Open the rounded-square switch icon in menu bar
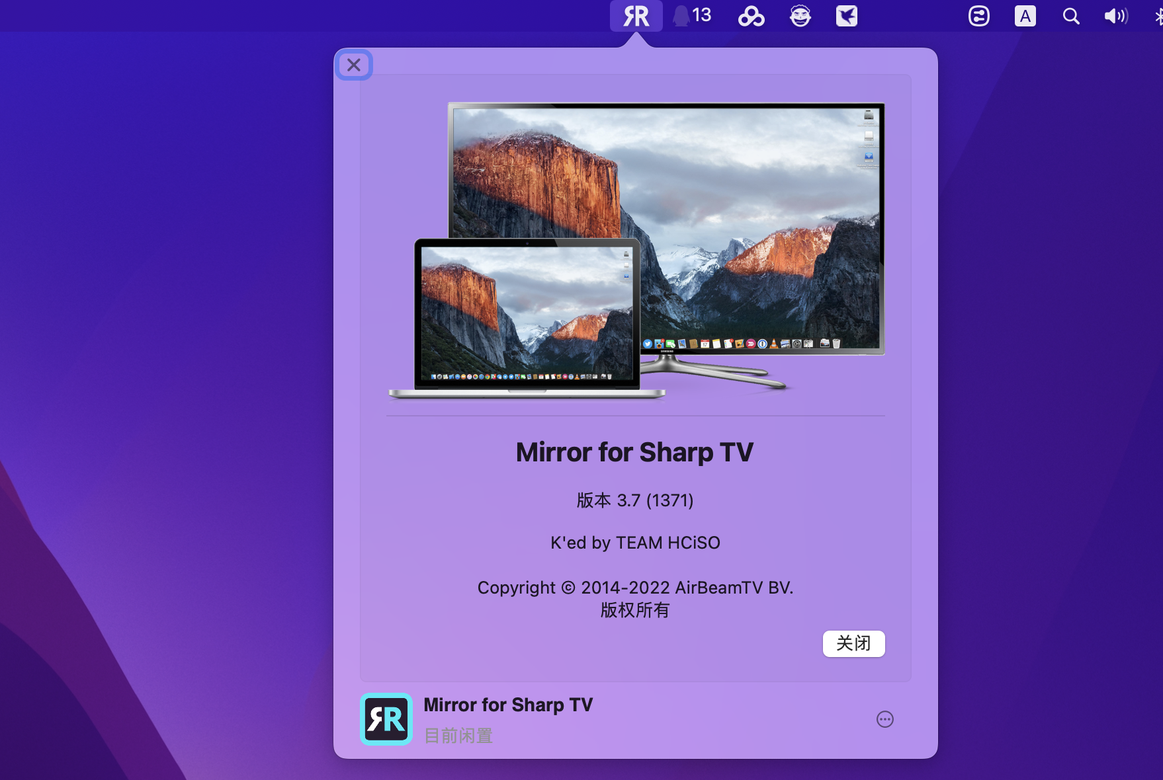 [978, 16]
